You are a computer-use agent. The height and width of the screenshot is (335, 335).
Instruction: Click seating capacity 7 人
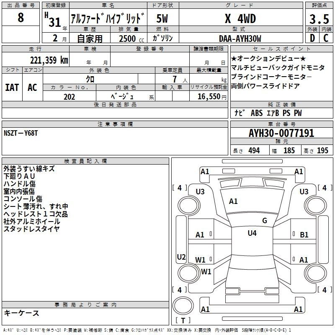[180, 79]
